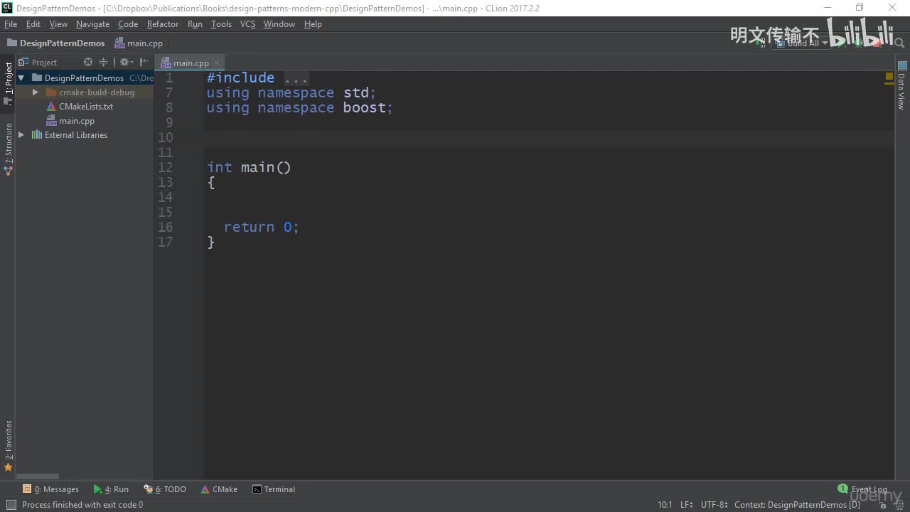This screenshot has height=512, width=910.
Task: Open the VCS menu
Action: pos(247,24)
